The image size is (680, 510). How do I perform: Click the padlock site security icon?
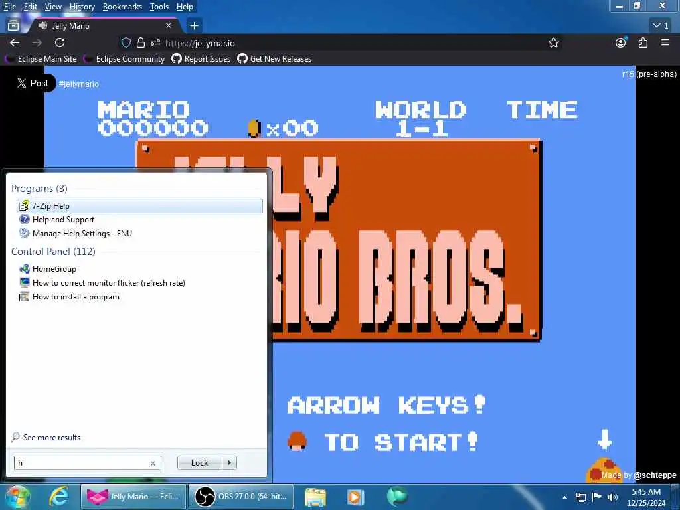point(141,42)
